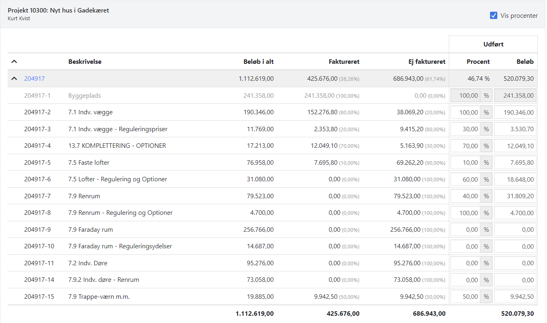Screen dimensions: 547x323
Task: Click percent field for 7.9 Trappe-værn m.m.
Action: coord(465,297)
